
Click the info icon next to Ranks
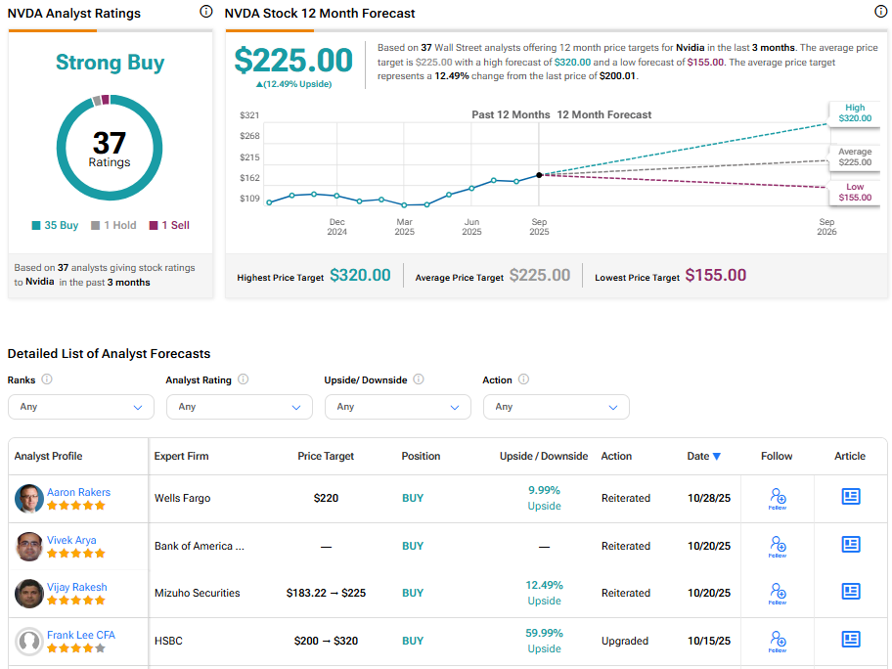point(47,379)
